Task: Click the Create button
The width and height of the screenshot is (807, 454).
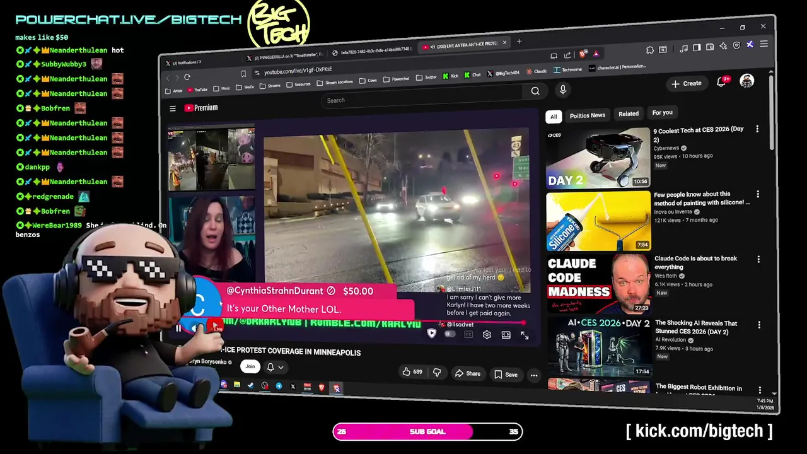Action: (687, 83)
